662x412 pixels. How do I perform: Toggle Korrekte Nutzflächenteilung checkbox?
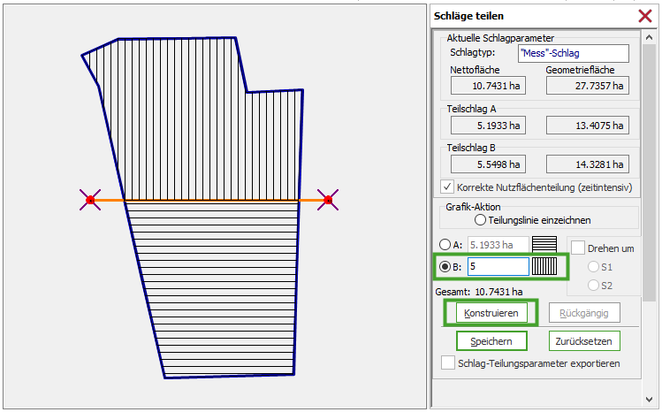pos(447,187)
